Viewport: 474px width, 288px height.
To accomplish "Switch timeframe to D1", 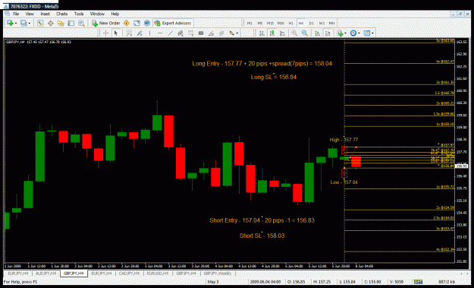I will pos(311,23).
